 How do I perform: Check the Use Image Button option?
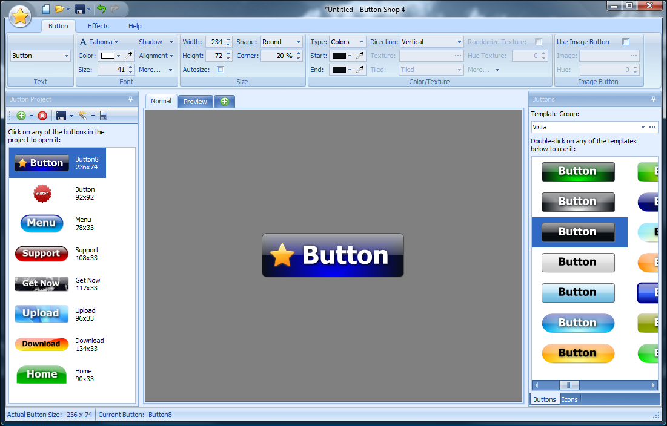[x=626, y=41]
